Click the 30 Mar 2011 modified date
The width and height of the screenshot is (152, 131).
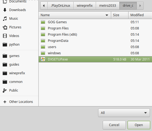(x=140, y=59)
